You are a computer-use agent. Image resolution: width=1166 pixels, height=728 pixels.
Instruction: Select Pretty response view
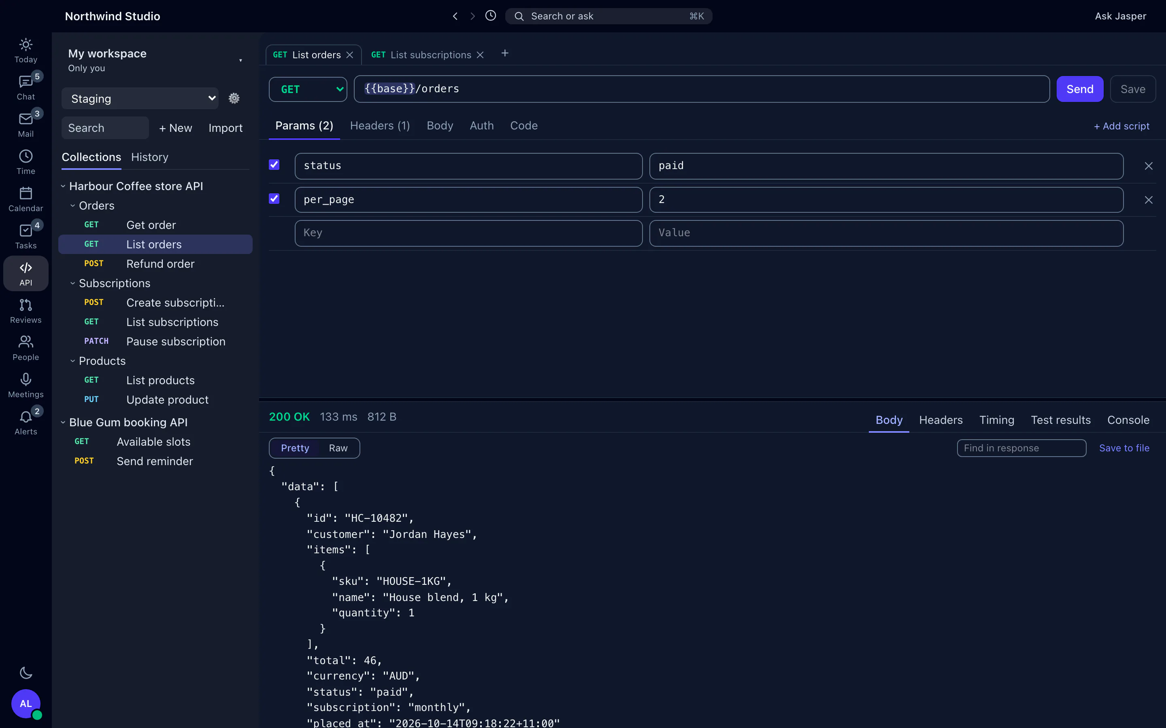coord(295,448)
